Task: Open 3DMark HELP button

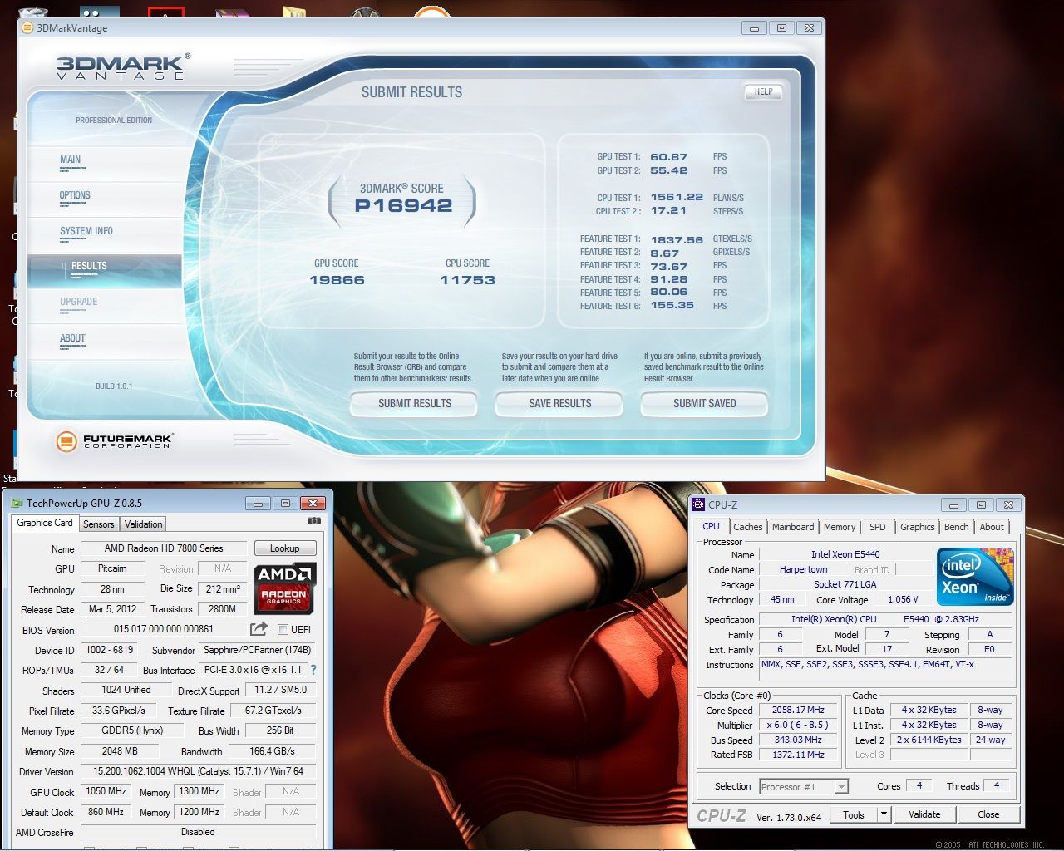Action: [x=763, y=91]
